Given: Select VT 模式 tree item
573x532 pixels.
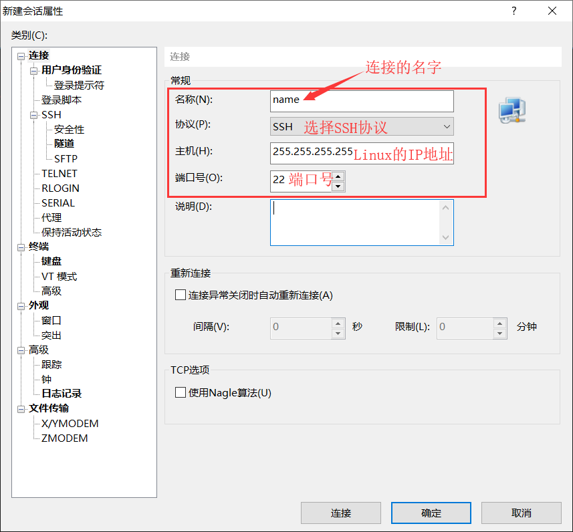Looking at the screenshot, I should (60, 276).
